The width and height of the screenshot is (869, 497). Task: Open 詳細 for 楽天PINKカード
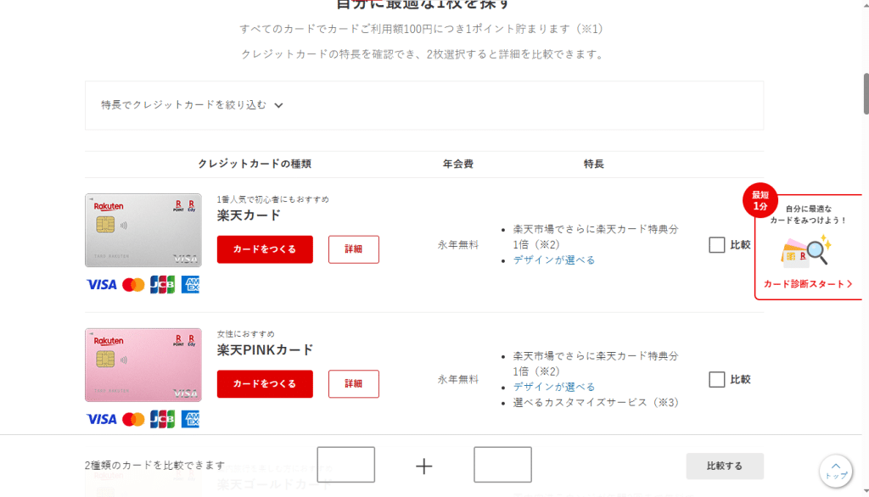click(353, 384)
